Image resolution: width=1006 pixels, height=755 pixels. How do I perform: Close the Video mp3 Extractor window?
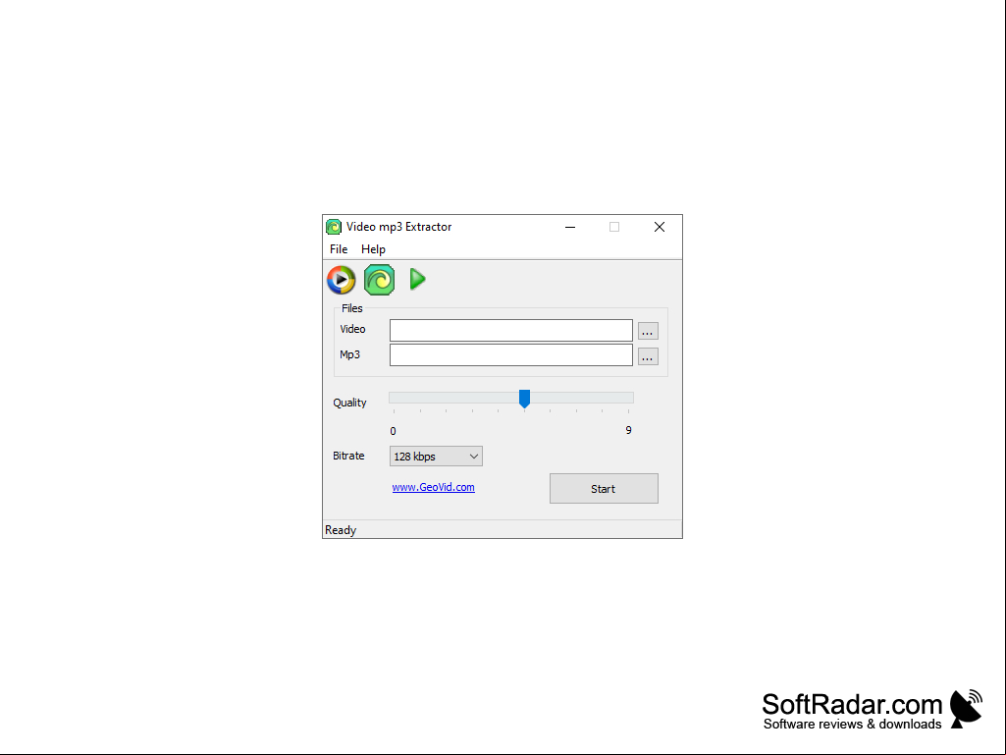point(659,227)
